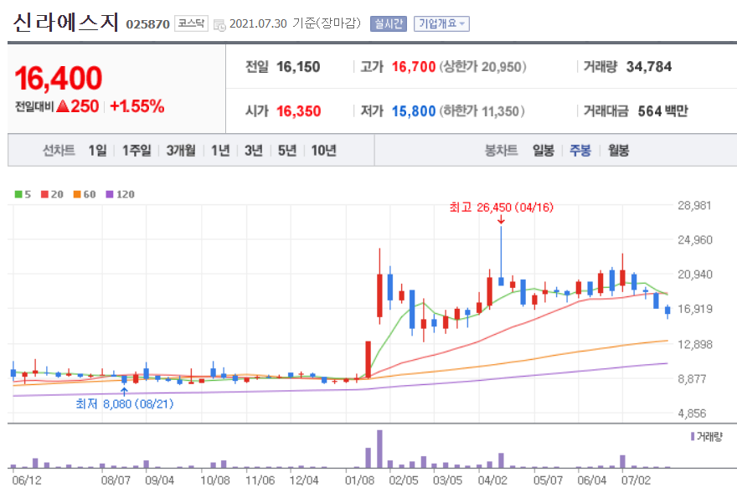This screenshot has width=737, height=493.
Task: Click the stock code 025870
Action: [x=147, y=24]
